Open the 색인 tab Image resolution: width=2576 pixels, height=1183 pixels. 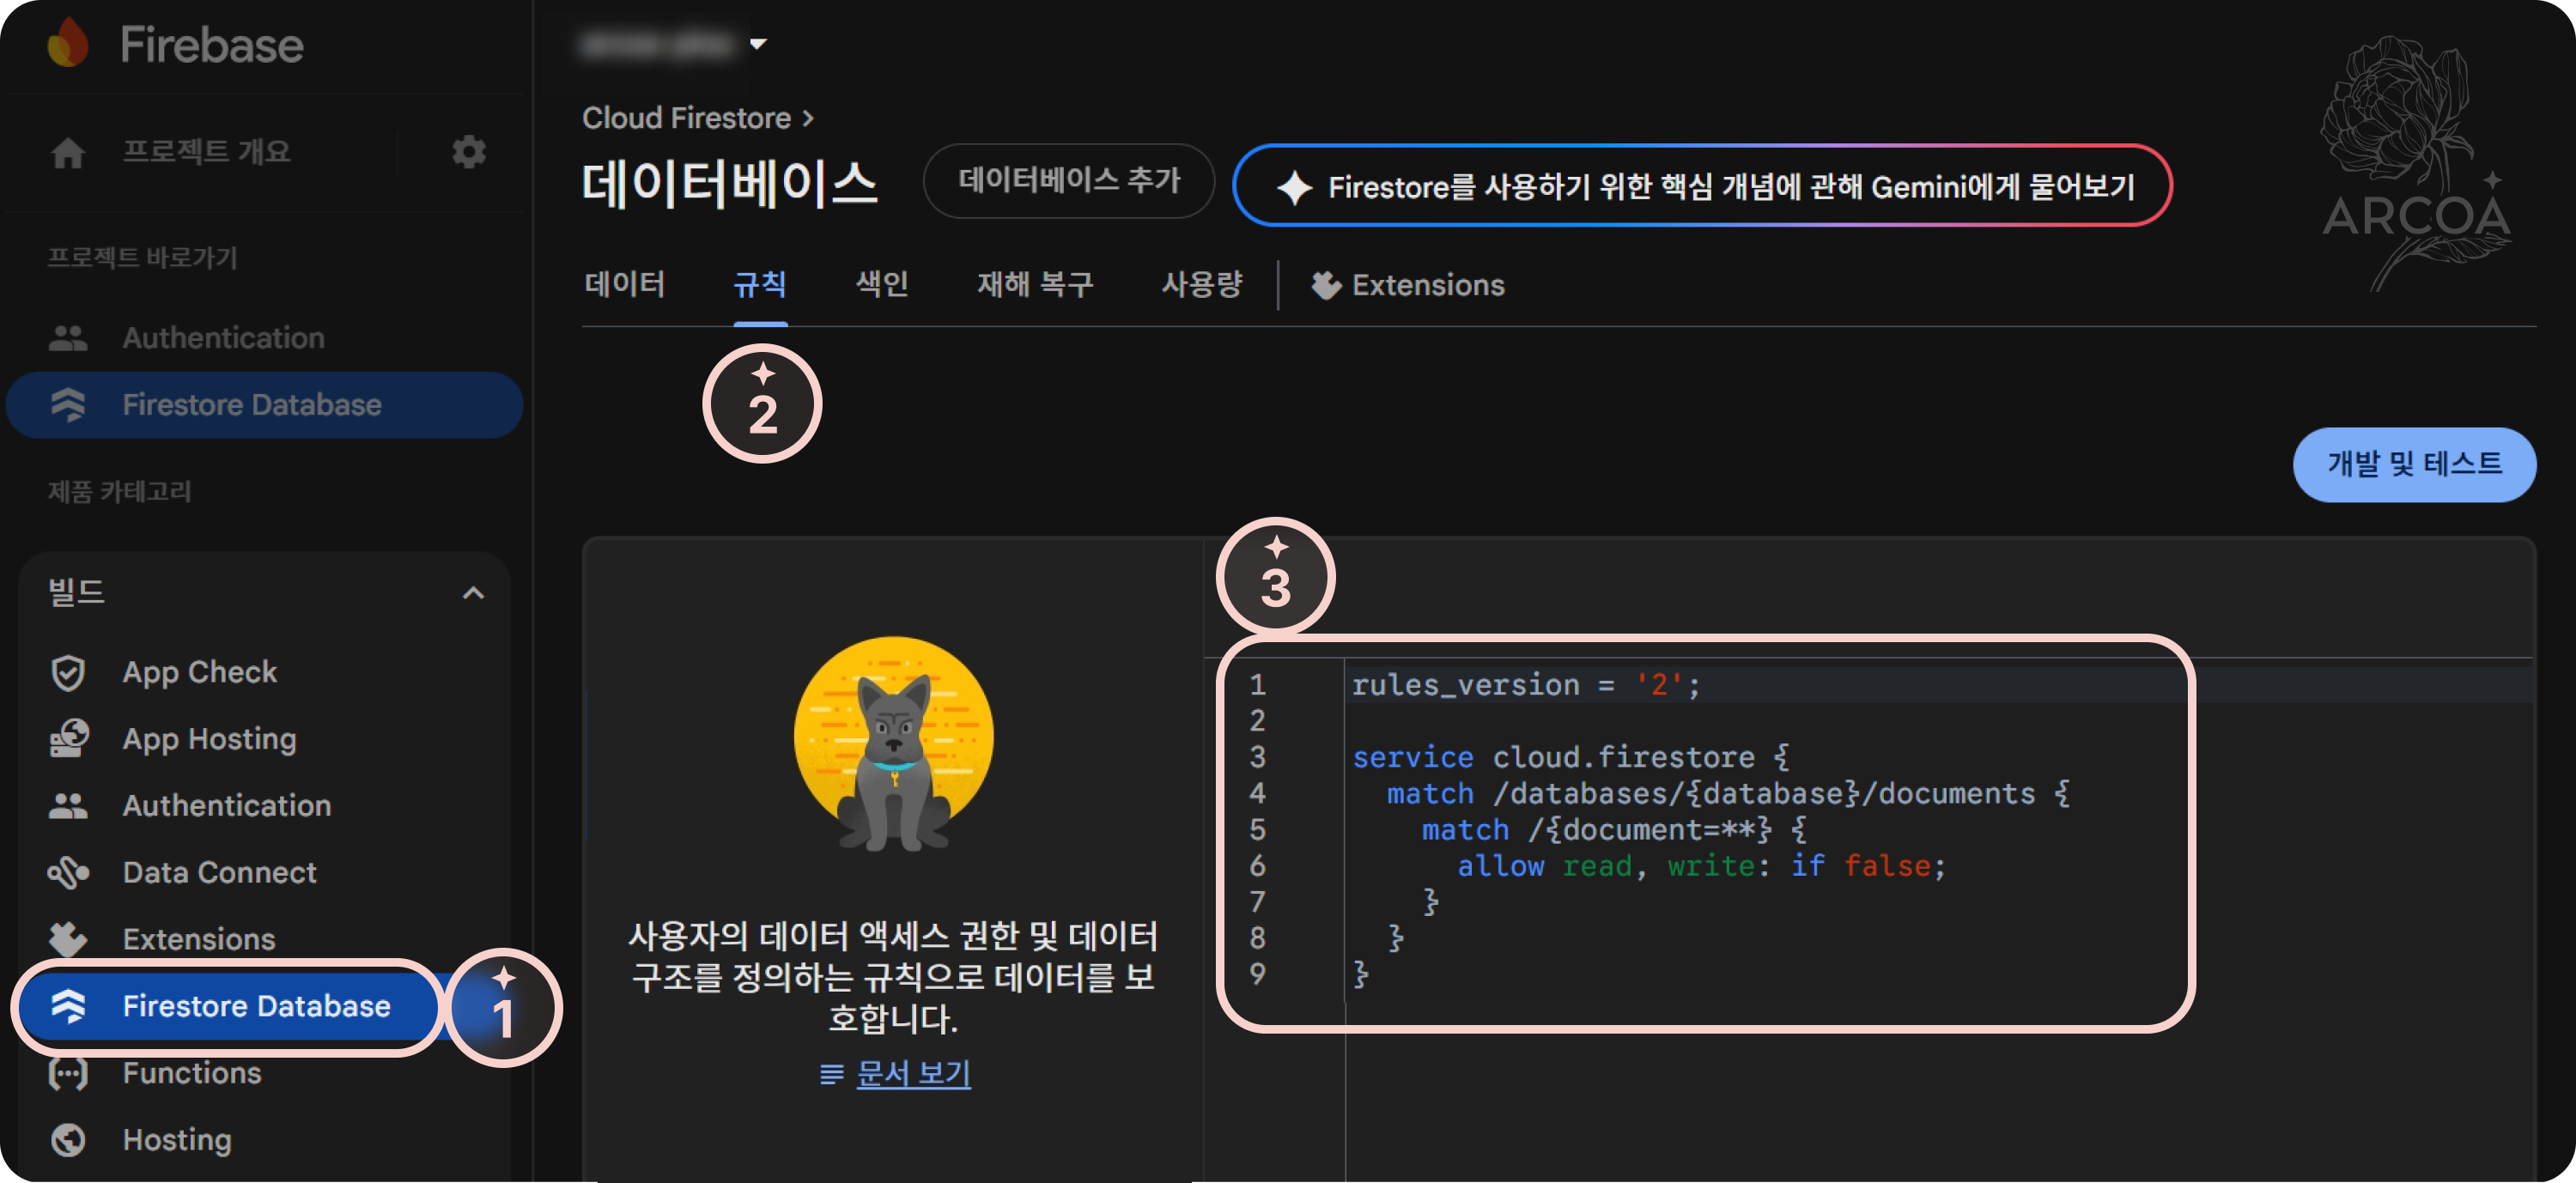click(881, 285)
